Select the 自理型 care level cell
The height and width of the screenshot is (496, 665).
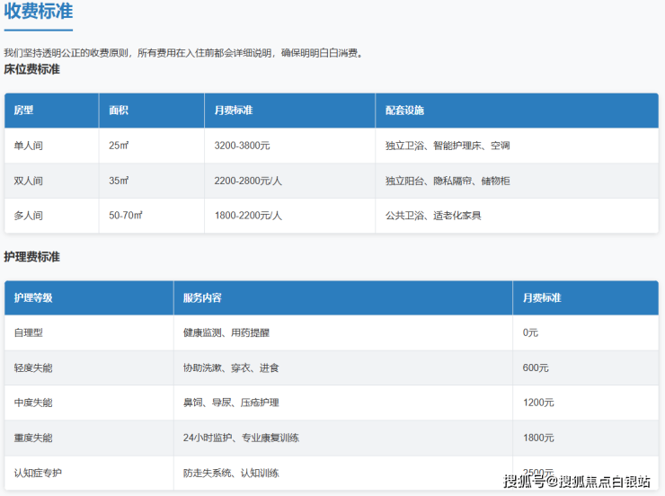[28, 332]
